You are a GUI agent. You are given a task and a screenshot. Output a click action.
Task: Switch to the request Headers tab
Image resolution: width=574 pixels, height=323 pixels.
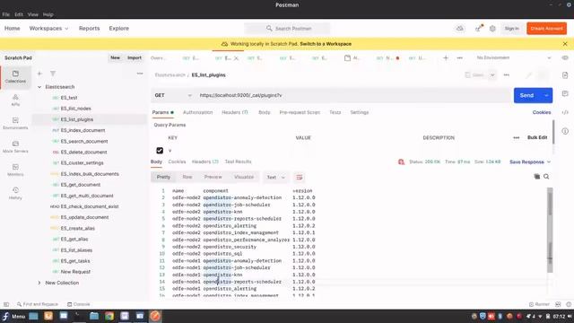tap(235, 112)
